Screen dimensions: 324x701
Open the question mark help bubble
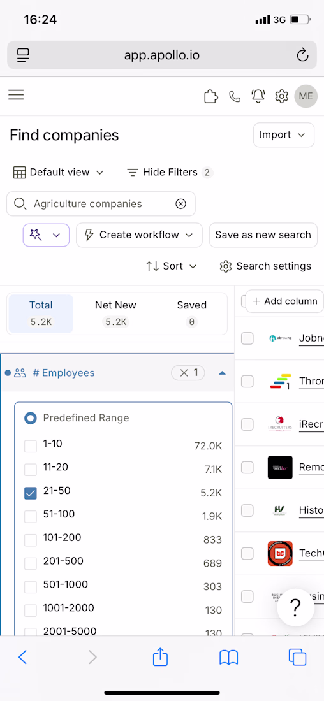(295, 607)
